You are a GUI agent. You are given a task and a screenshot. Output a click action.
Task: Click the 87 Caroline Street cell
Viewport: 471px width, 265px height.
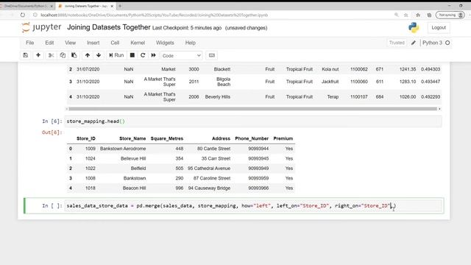point(212,178)
